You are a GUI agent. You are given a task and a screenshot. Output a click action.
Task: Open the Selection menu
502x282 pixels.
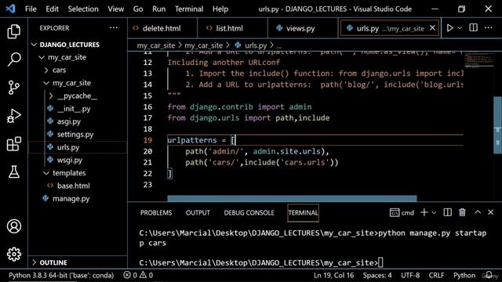[x=83, y=9]
